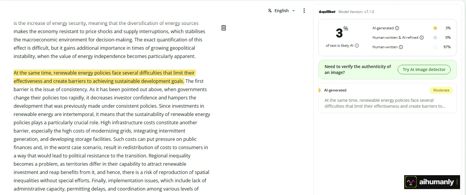
Task: Click the Human-written info icon
Action: [401, 47]
